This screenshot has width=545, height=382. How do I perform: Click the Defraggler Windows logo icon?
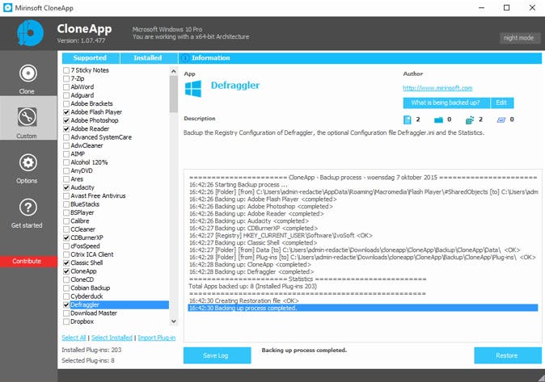point(193,89)
